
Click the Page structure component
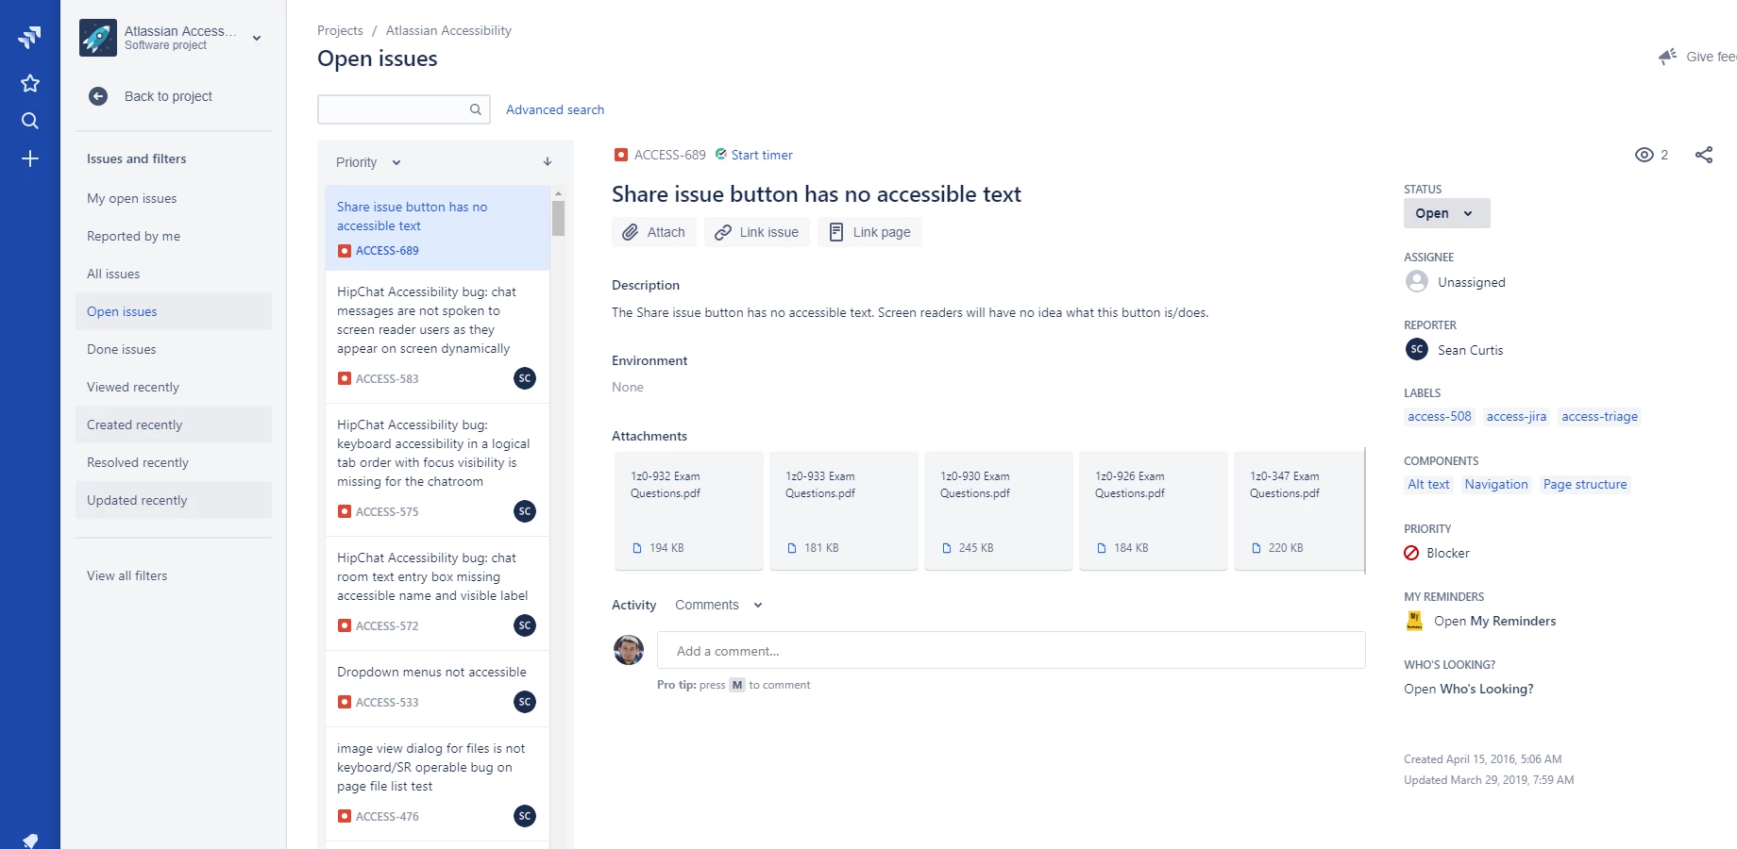(x=1585, y=484)
